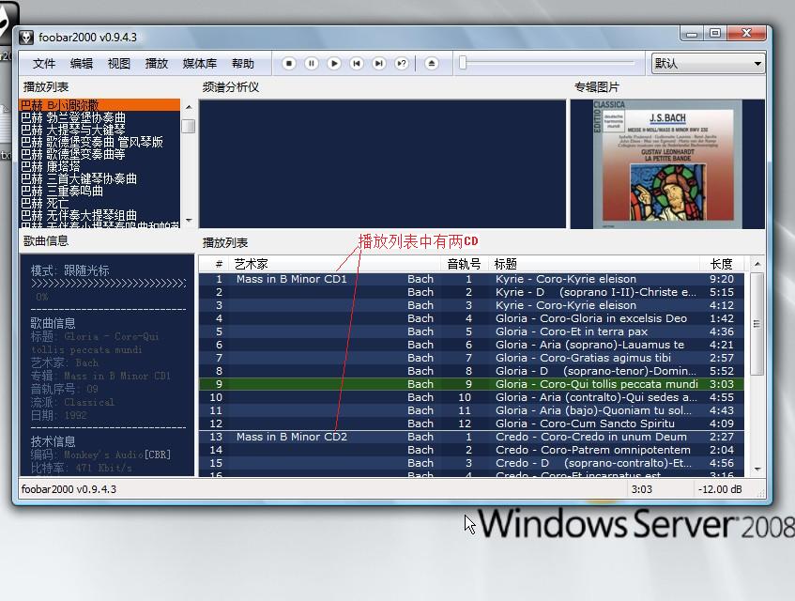Select the playlist 巴赫 死亡
The image size is (795, 601).
tap(99, 203)
